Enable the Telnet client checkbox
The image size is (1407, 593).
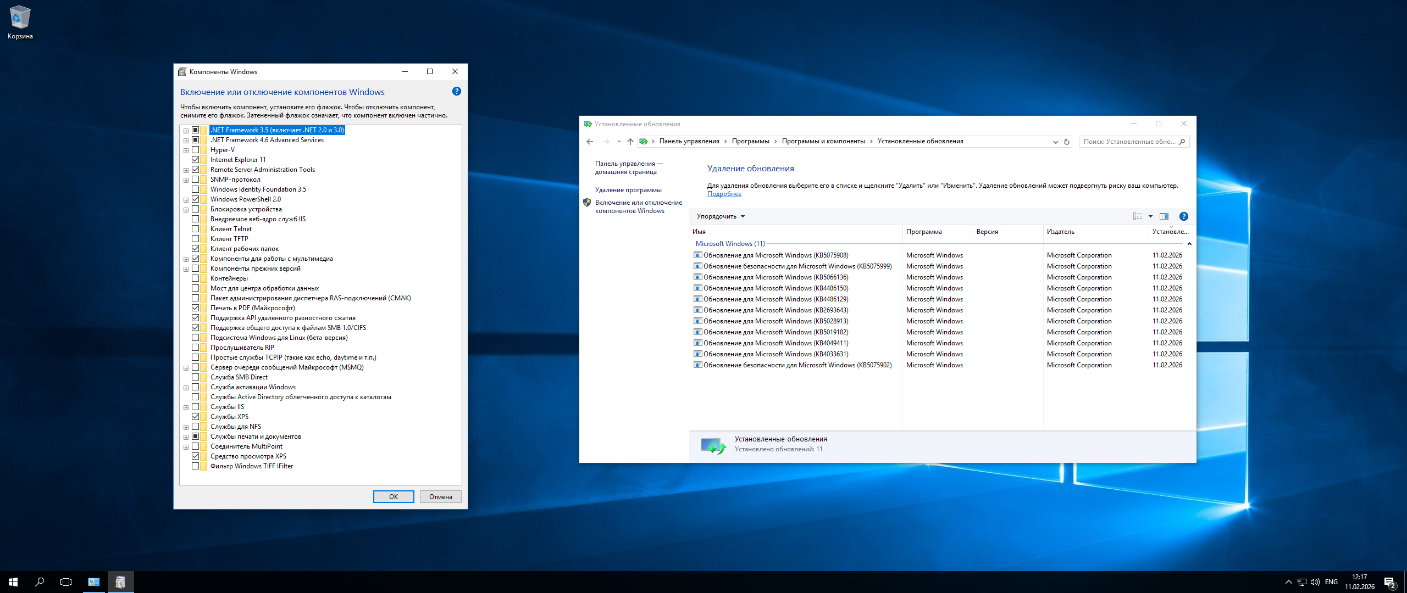pyautogui.click(x=195, y=229)
